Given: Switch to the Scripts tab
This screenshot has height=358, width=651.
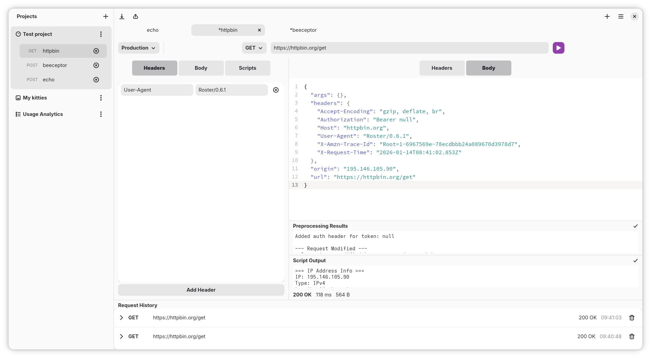Looking at the screenshot, I should pyautogui.click(x=247, y=68).
